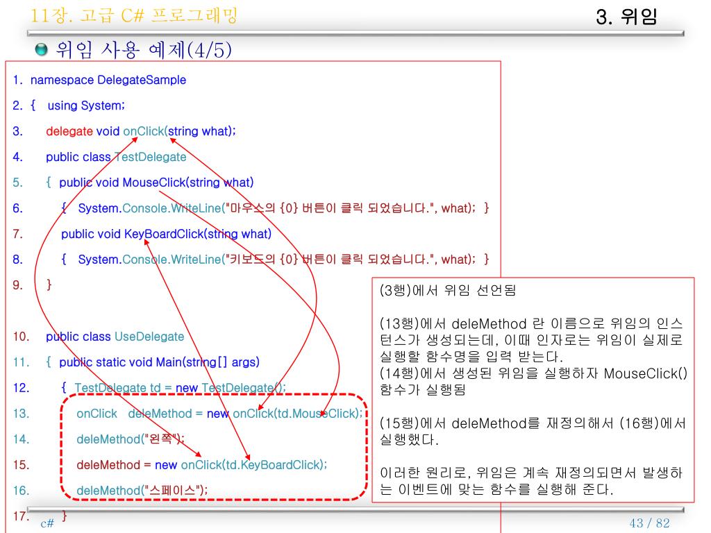The width and height of the screenshot is (711, 533).
Task: Select line 1 'namespace DelegateSample'
Action: click(108, 80)
